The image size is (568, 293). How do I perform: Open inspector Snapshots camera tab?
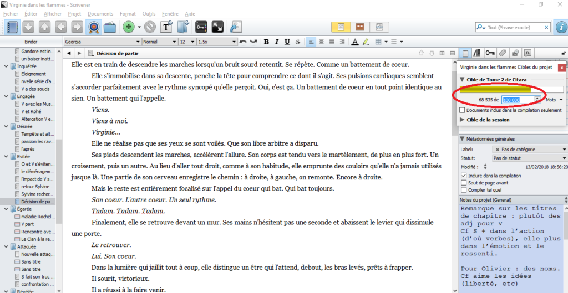(x=515, y=54)
